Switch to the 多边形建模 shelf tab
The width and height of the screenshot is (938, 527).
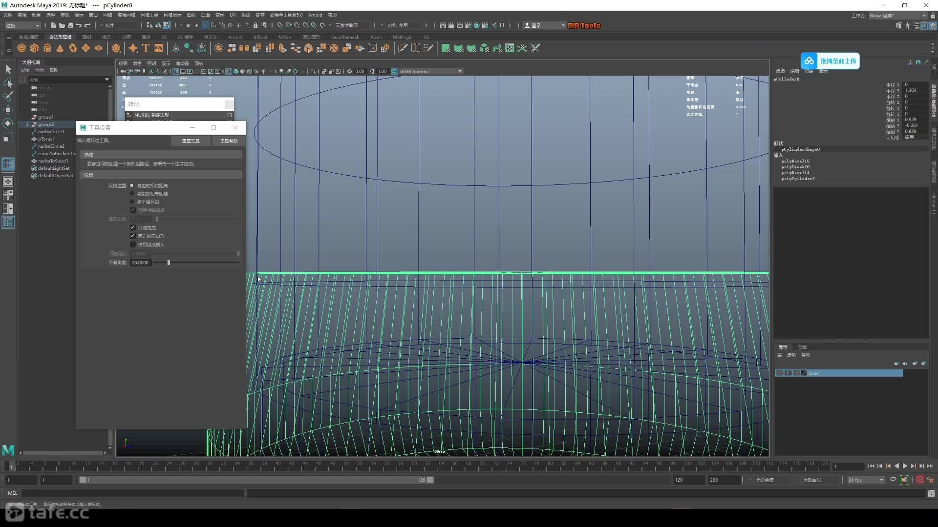coord(60,37)
